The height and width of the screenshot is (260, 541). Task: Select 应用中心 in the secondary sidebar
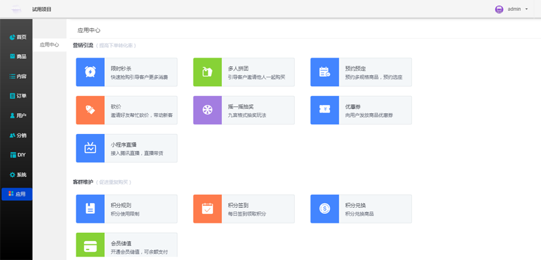click(49, 45)
